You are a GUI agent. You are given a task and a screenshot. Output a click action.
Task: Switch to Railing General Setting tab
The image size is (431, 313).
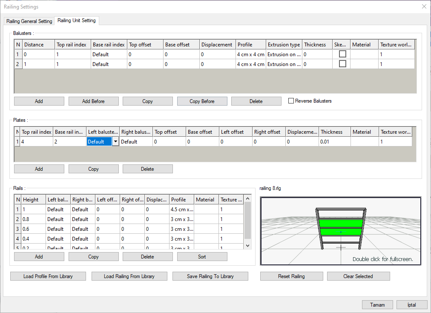[29, 21]
